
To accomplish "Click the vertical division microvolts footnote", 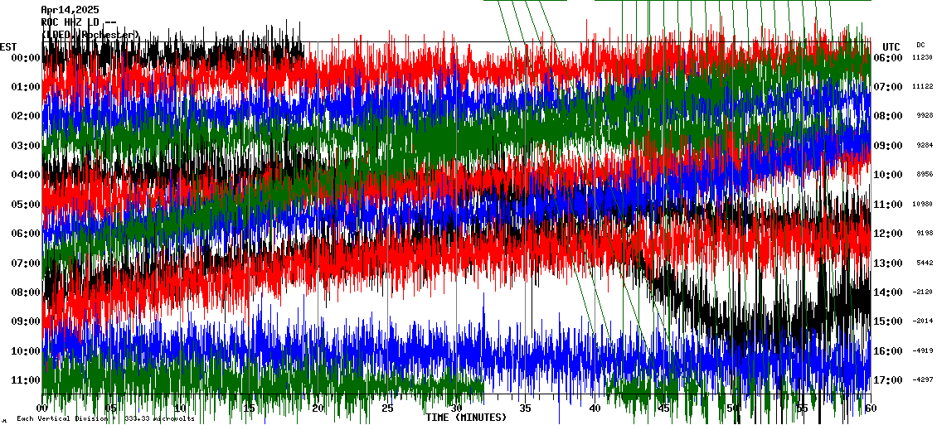I will (105, 419).
